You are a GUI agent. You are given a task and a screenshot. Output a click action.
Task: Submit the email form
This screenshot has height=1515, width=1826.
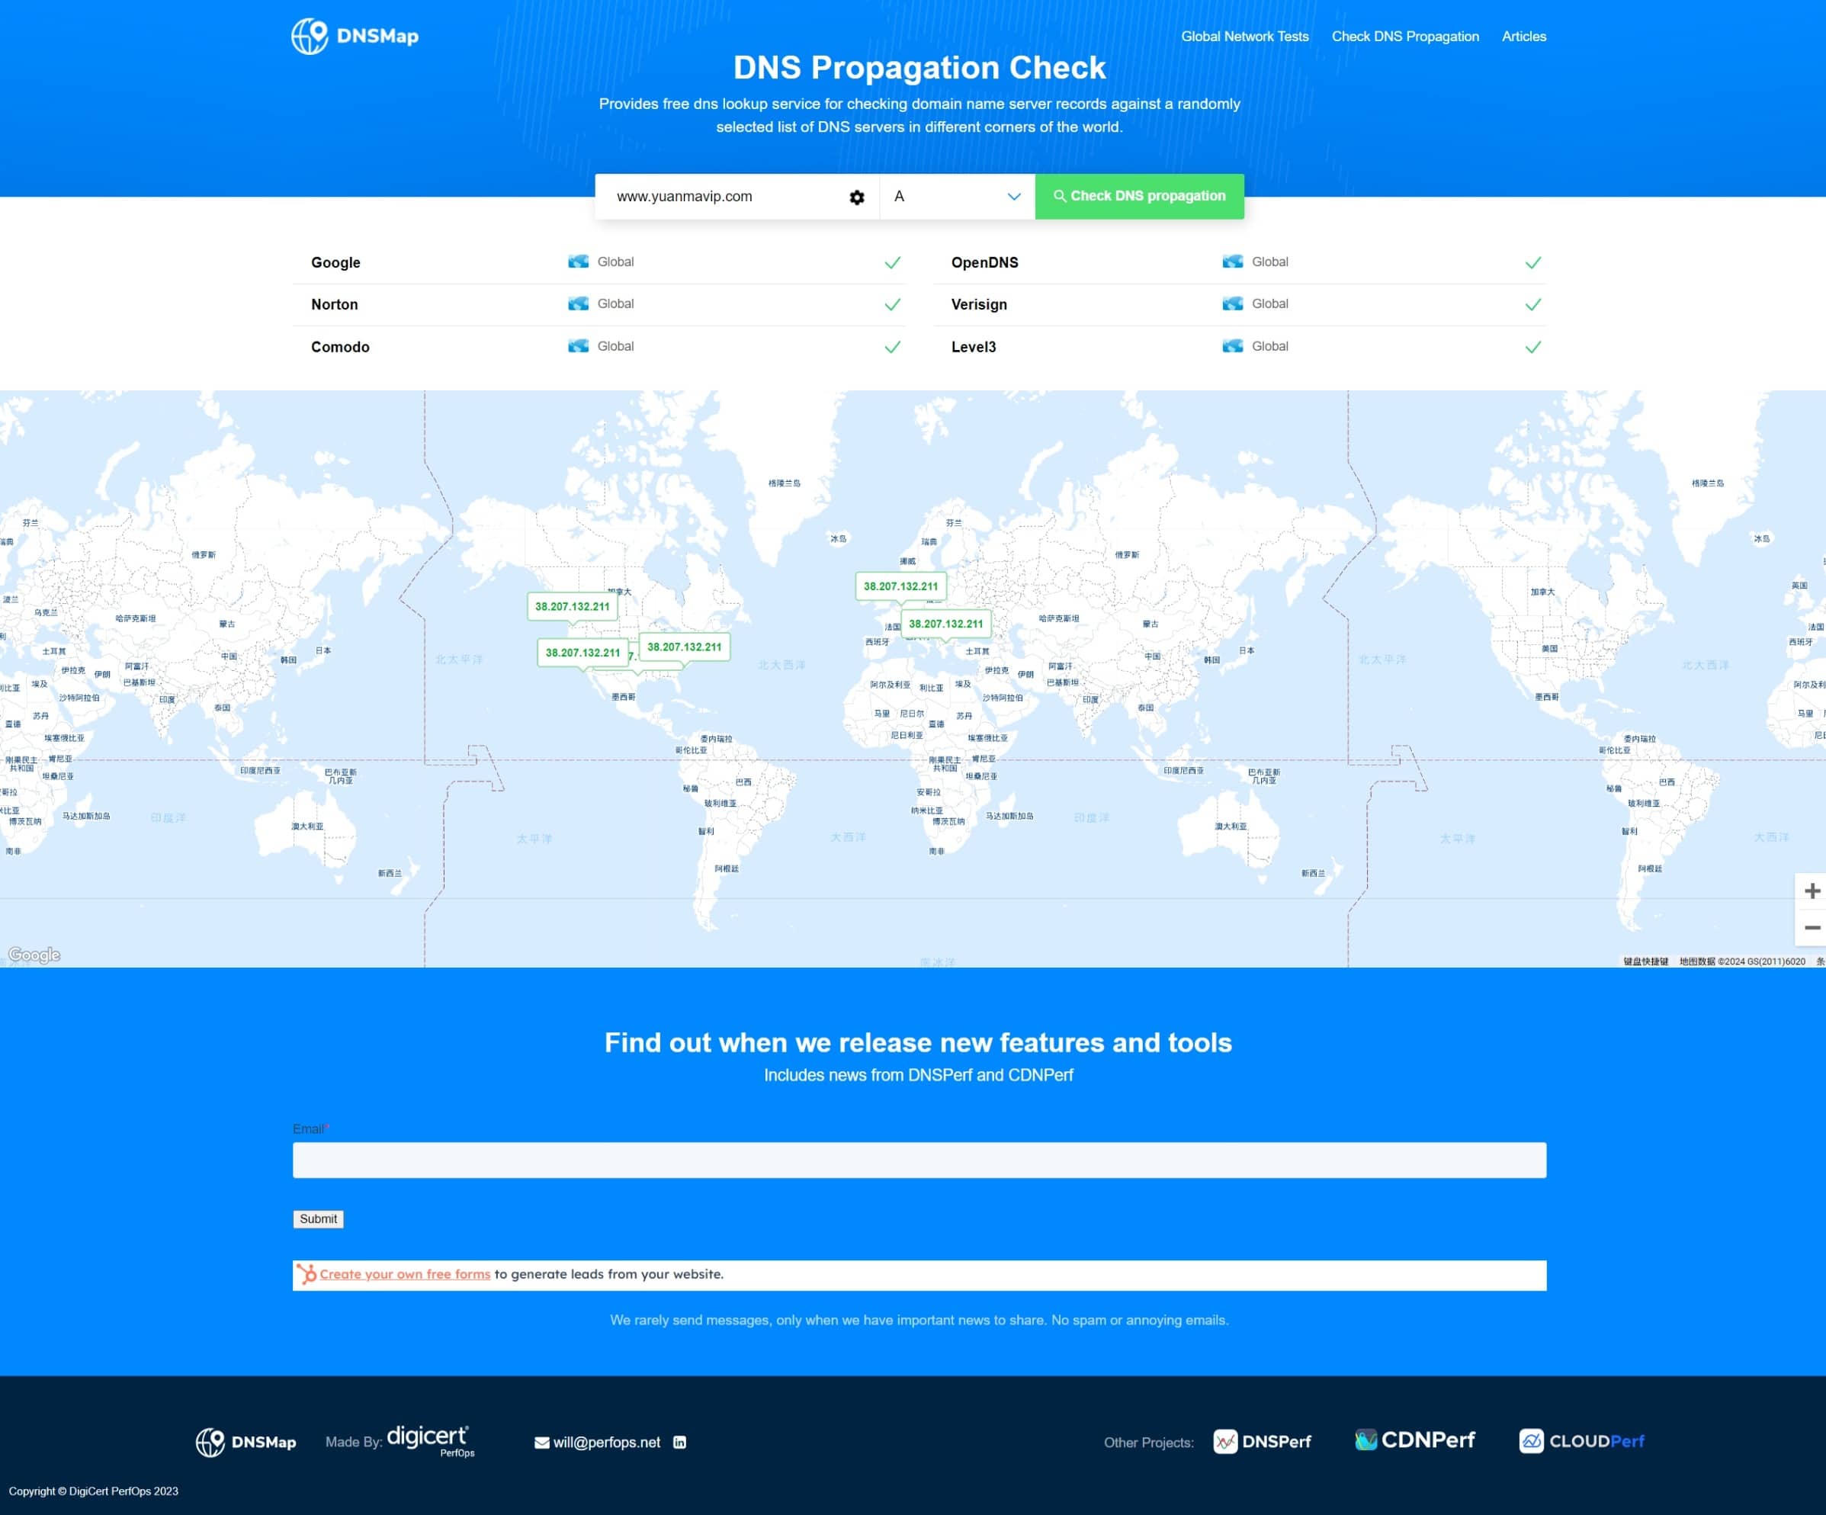pos(318,1218)
